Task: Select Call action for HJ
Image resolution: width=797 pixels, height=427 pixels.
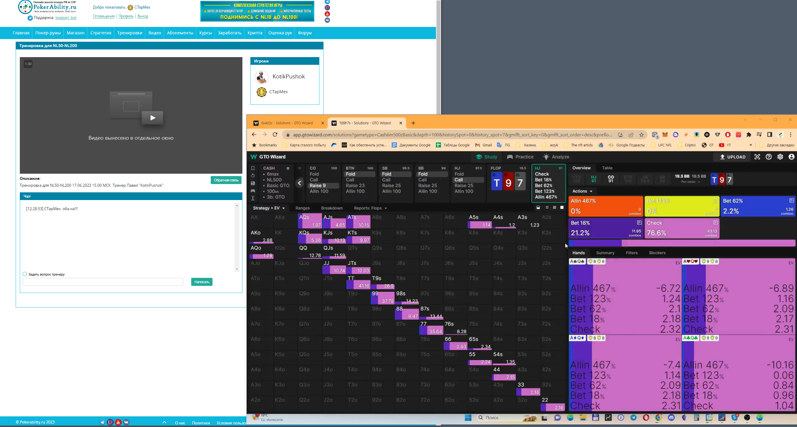Action: (468, 180)
